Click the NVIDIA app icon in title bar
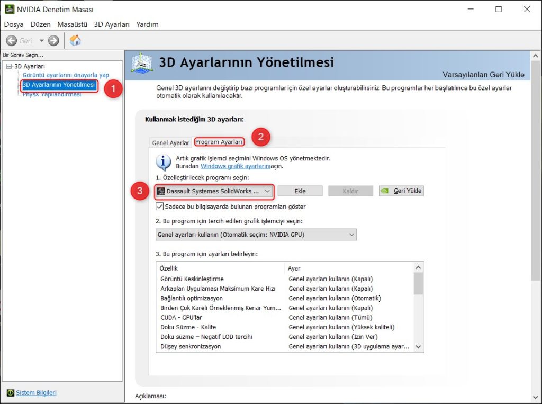 10,10
